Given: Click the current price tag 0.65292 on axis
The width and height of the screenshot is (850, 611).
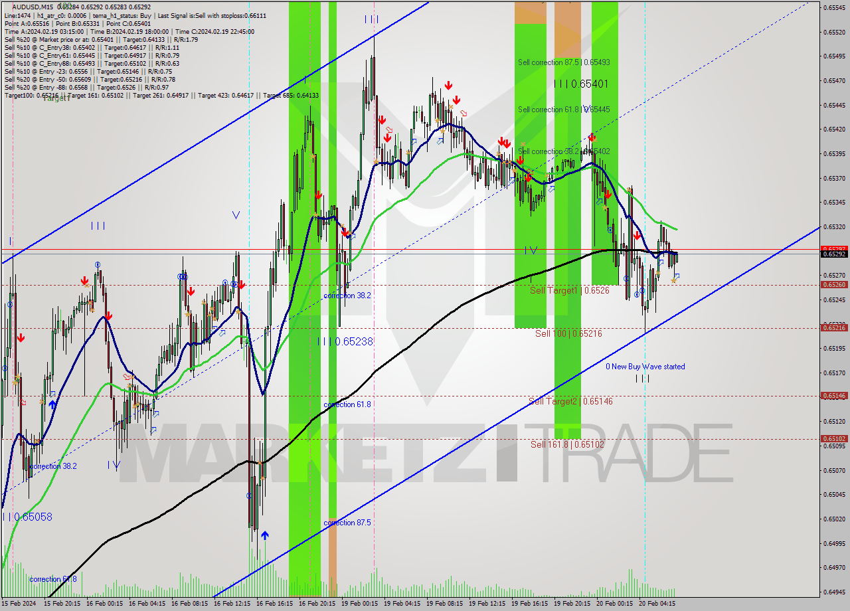Looking at the screenshot, I should coord(834,254).
